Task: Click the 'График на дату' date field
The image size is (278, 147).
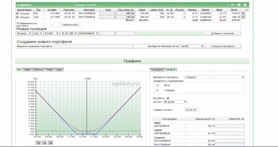Action: coord(191,110)
